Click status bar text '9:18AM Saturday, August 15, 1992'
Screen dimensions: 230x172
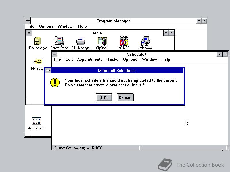point(78,148)
